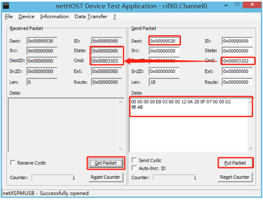
Task: Click Received Packet DestID field
Action: point(42,61)
